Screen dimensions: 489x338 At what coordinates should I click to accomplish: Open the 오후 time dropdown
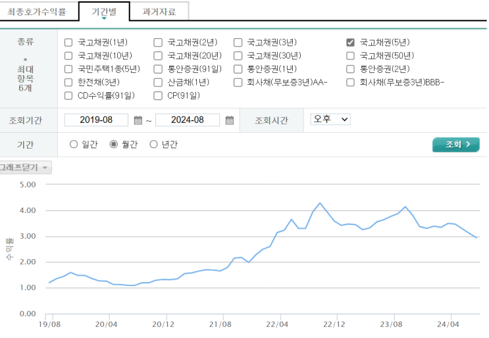click(330, 119)
